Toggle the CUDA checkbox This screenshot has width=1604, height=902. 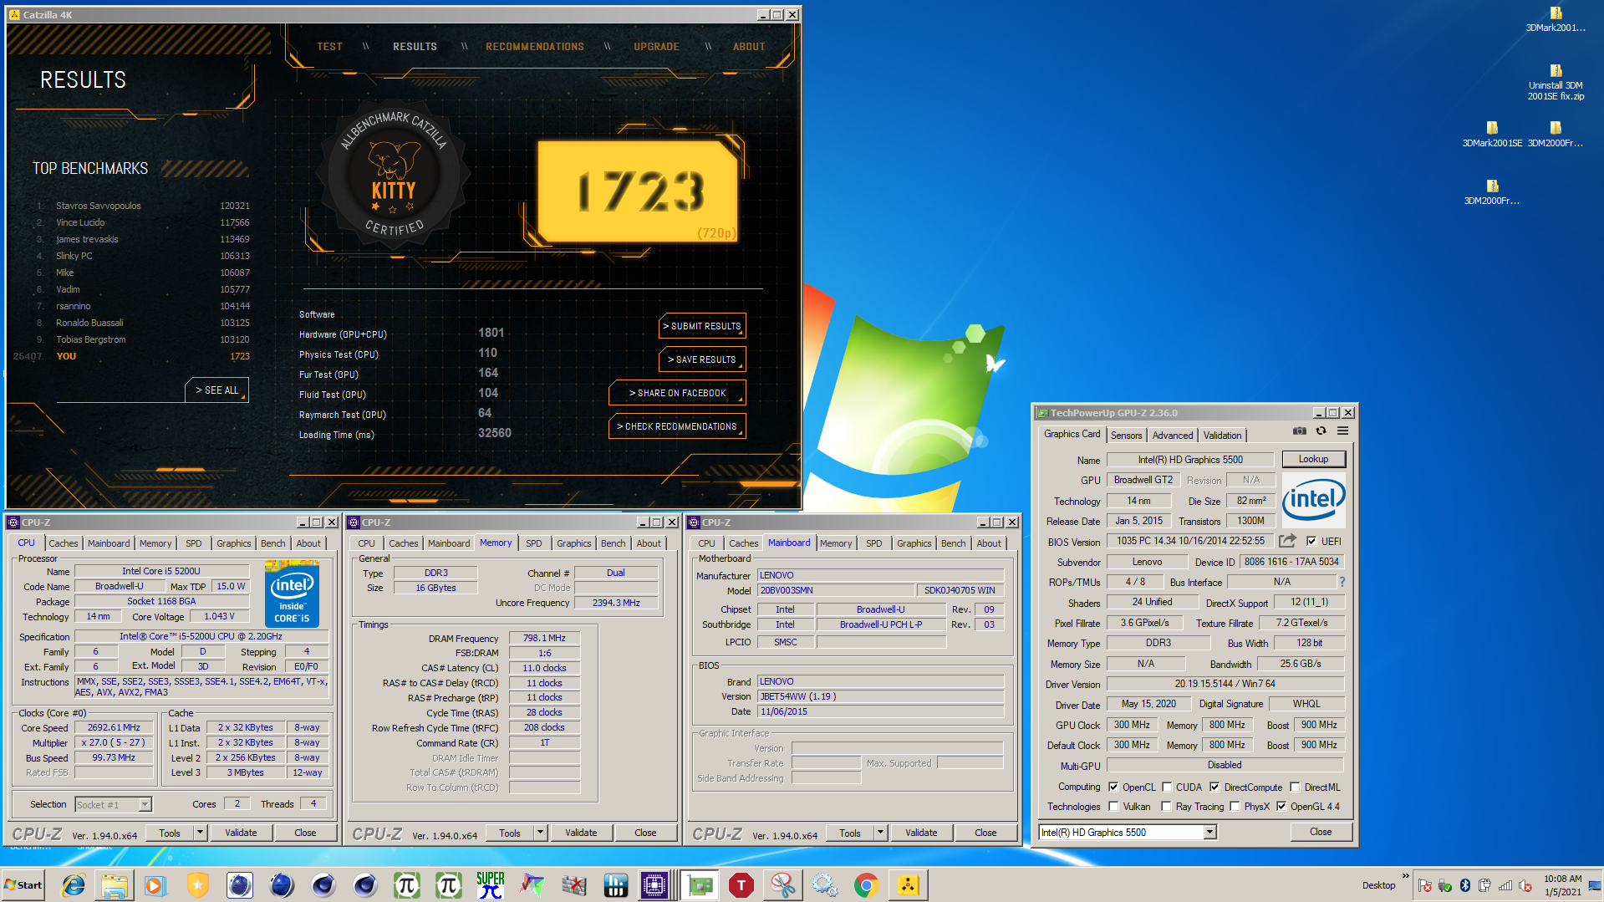point(1167,787)
